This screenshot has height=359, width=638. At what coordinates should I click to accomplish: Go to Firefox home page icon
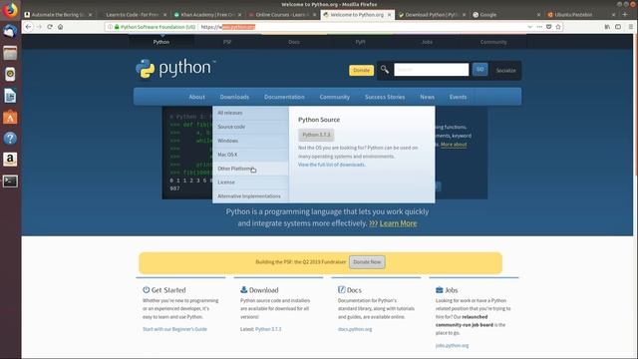[x=60, y=27]
